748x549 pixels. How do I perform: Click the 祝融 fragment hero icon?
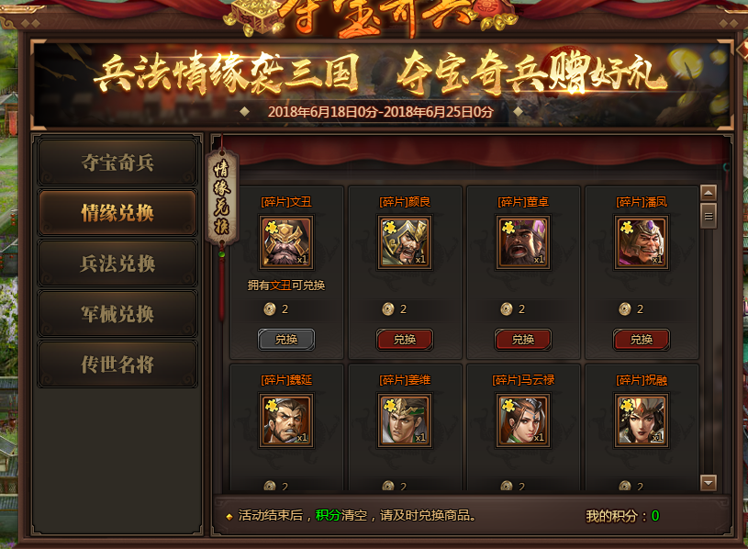642,420
